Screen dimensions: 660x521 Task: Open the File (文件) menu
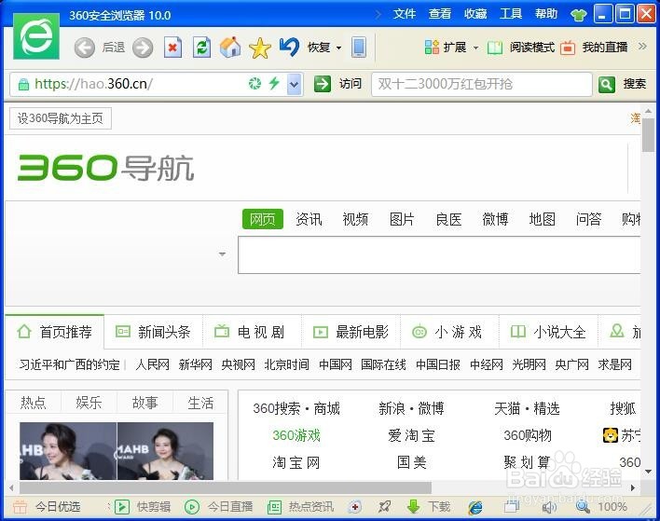(x=405, y=14)
